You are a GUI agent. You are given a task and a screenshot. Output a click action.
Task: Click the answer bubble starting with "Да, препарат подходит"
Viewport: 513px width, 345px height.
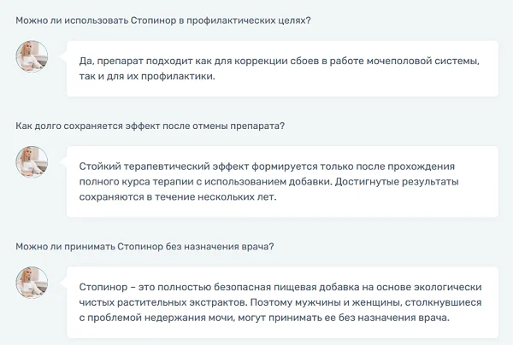pos(282,69)
